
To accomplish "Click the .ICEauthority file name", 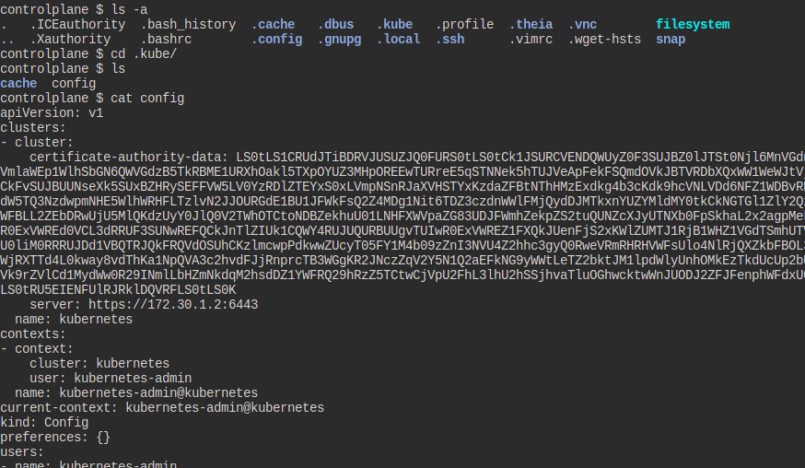I will tap(77, 25).
